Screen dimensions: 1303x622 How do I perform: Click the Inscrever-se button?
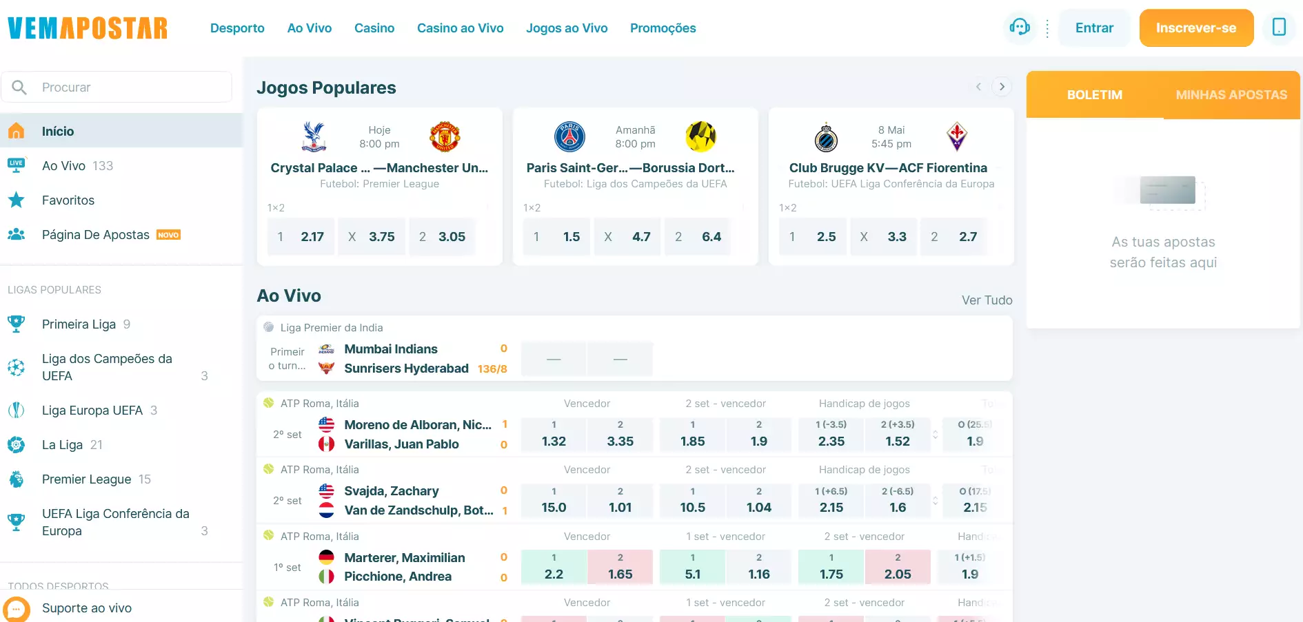pyautogui.click(x=1196, y=28)
